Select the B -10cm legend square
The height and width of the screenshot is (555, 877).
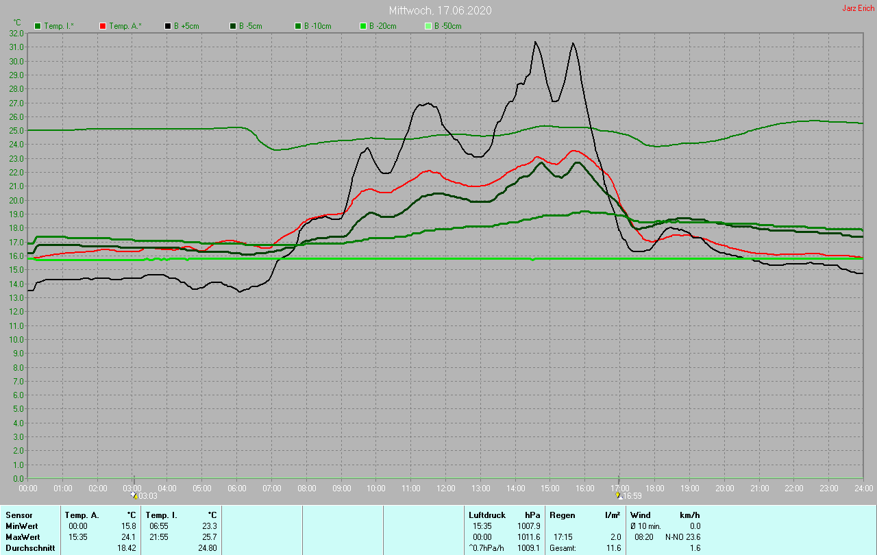[x=298, y=26]
